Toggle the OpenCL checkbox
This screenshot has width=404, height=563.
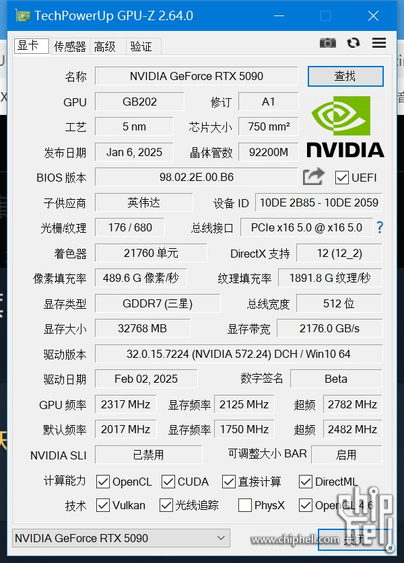click(x=103, y=482)
